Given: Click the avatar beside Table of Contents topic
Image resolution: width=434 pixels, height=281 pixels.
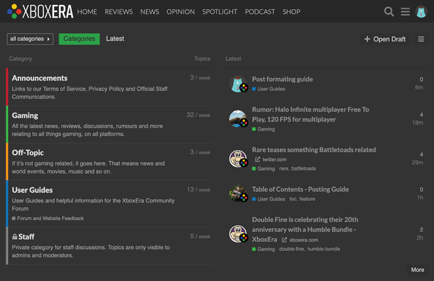Looking at the screenshot, I should click(238, 194).
